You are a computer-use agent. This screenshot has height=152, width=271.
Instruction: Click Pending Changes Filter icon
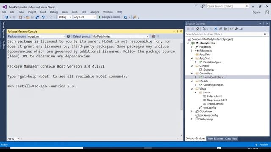click(x=204, y=29)
